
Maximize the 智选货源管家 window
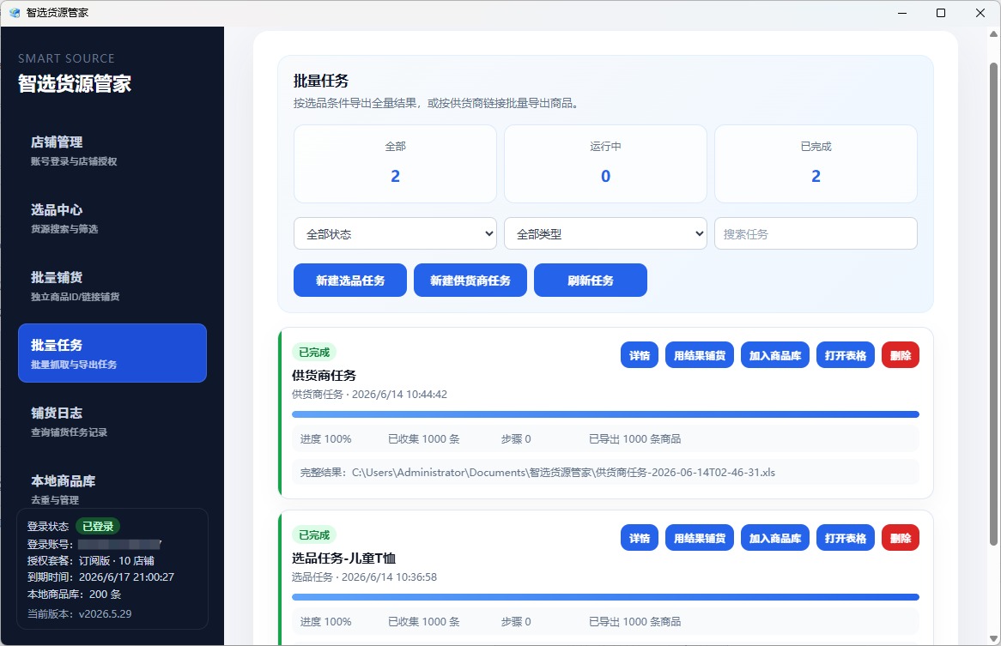(941, 13)
